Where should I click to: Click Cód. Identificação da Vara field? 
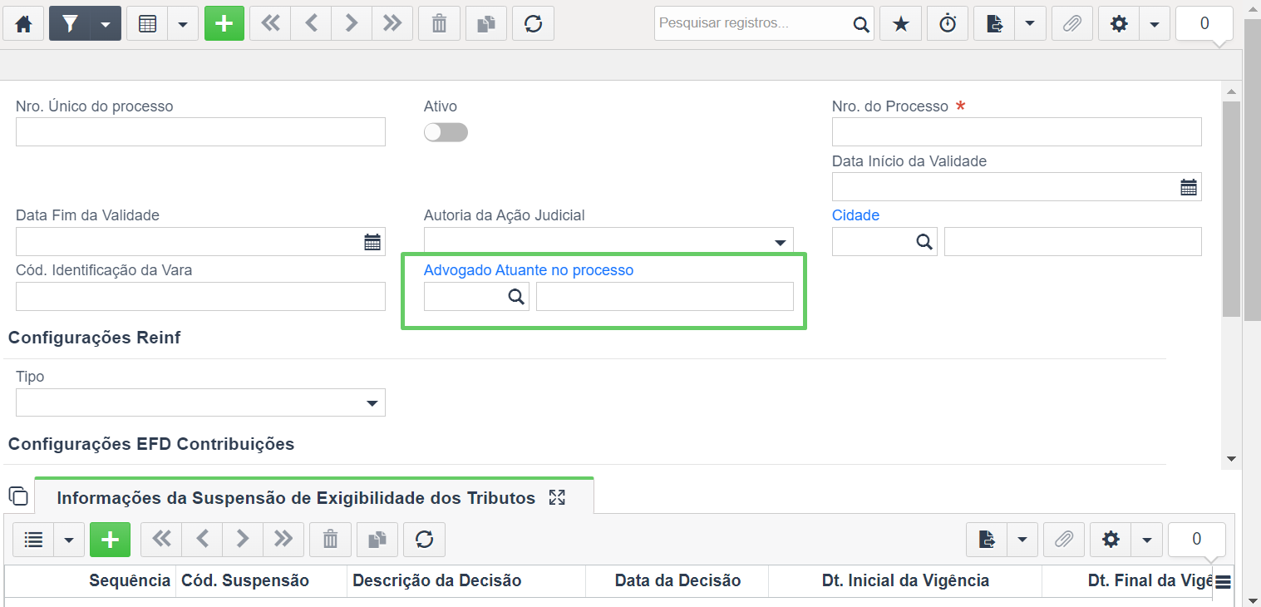(200, 296)
